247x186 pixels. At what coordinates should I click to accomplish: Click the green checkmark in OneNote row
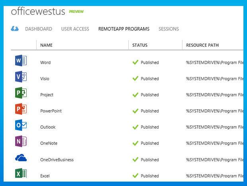coord(135,143)
